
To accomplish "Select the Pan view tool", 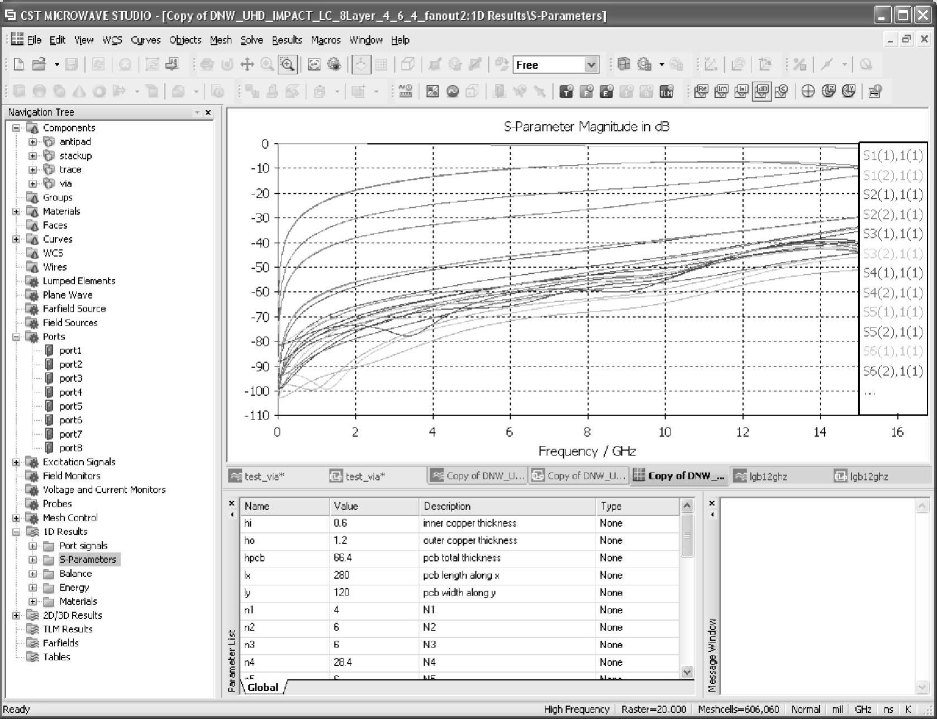I will point(247,64).
